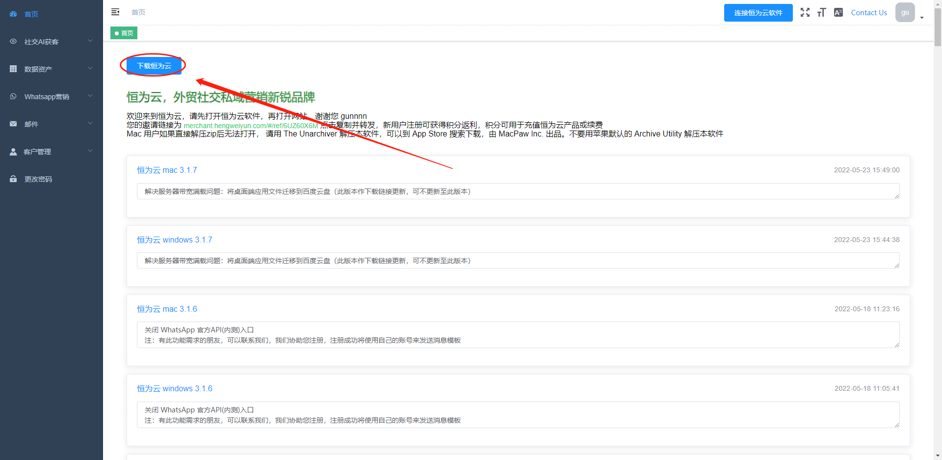The width and height of the screenshot is (942, 460).
Task: Click the 下载恒为云 download button
Action: [x=154, y=66]
